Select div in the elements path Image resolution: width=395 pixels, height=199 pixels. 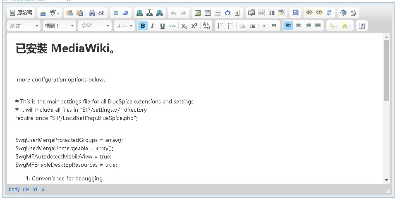[x=26, y=189]
